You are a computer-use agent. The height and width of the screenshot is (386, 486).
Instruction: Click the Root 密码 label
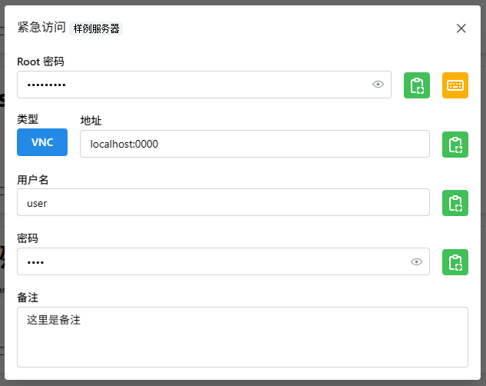click(41, 62)
